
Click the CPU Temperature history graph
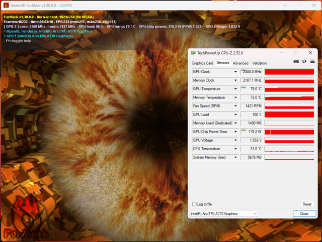(x=289, y=149)
